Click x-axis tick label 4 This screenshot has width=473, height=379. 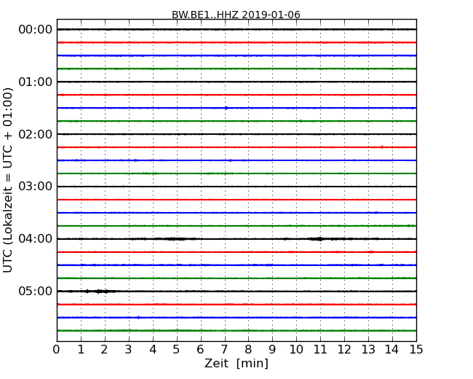[x=153, y=350]
